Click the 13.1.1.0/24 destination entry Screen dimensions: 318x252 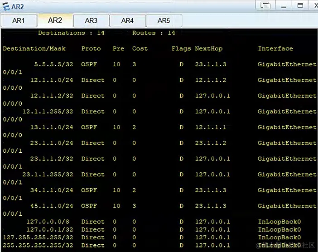coord(52,127)
